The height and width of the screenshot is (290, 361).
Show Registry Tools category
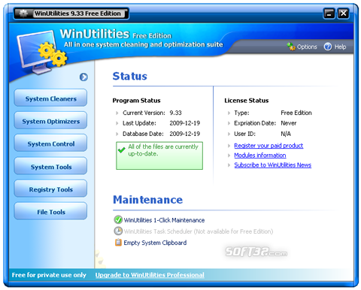50,189
